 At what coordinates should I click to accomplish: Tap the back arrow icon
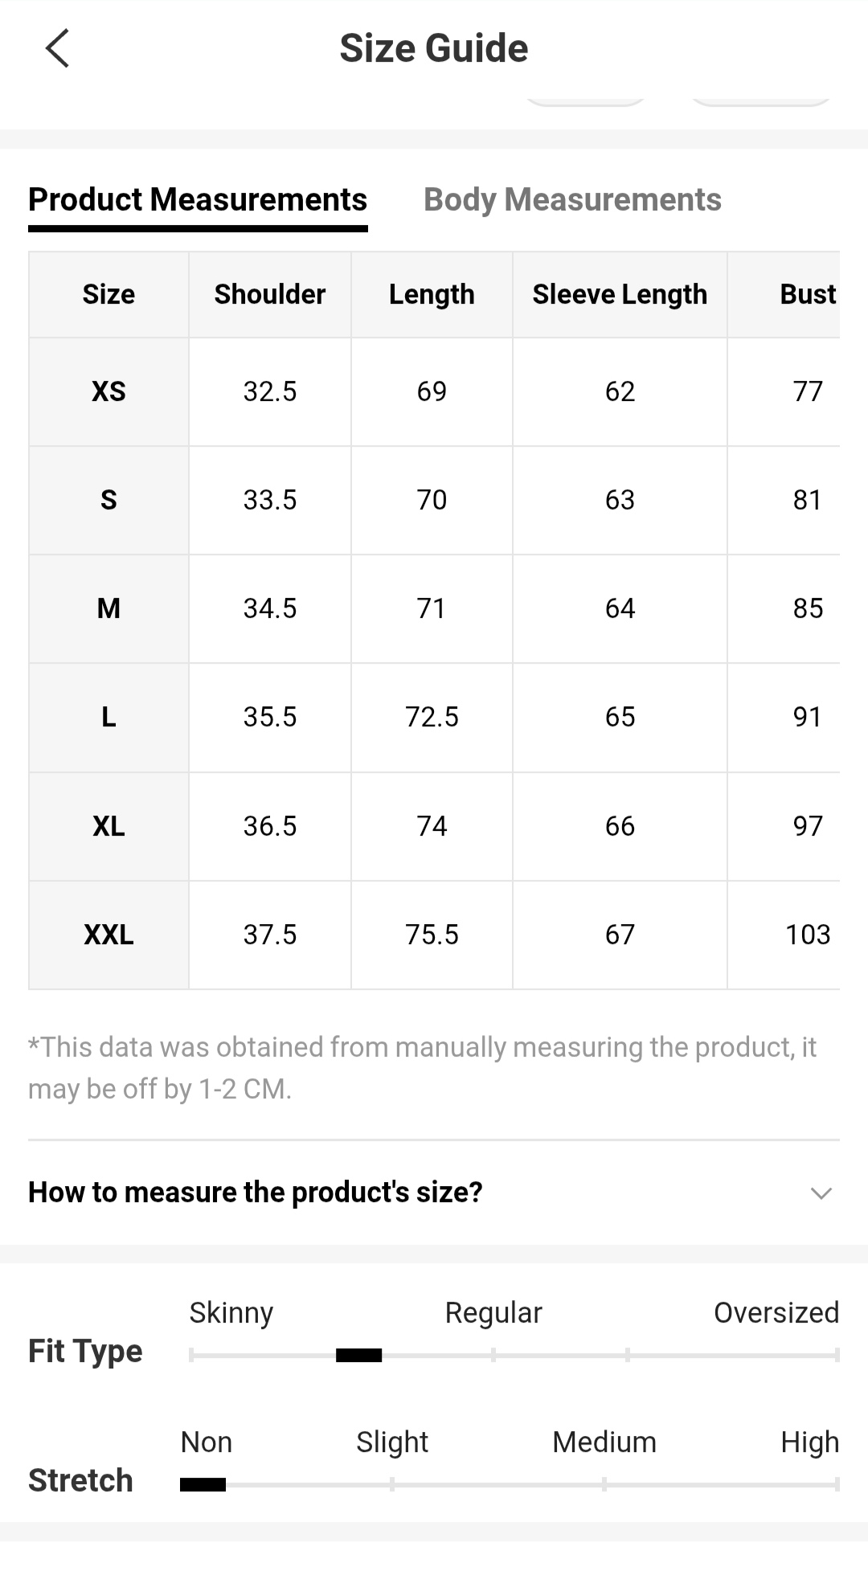click(58, 48)
